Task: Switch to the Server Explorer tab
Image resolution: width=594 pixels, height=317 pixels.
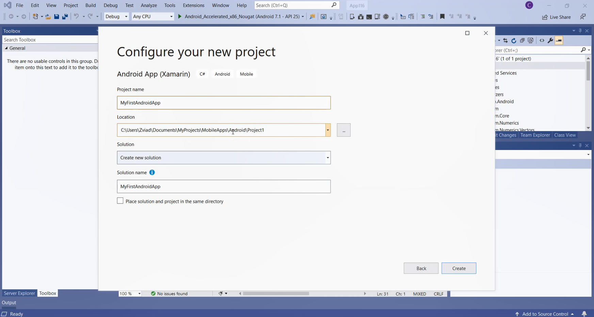Action: point(19,293)
